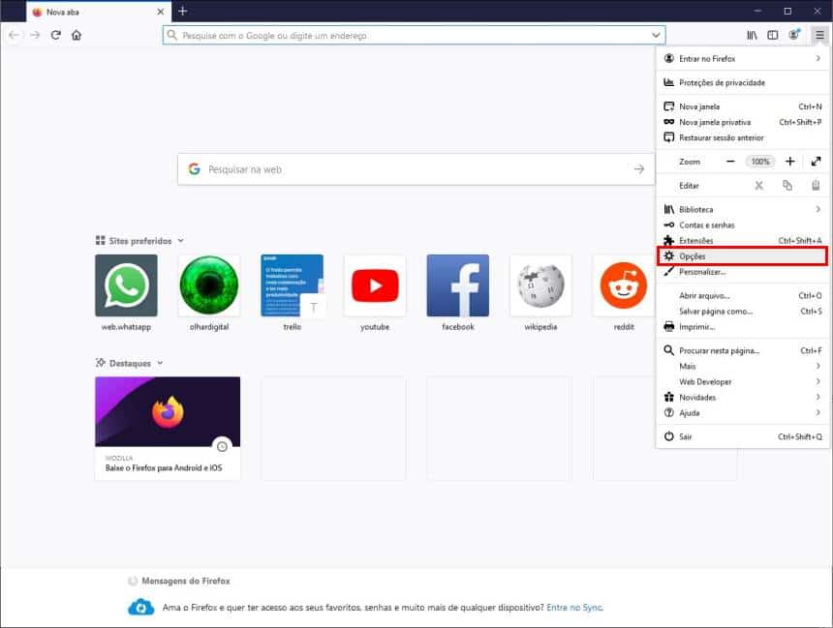Go to the Home page icon

[77, 35]
